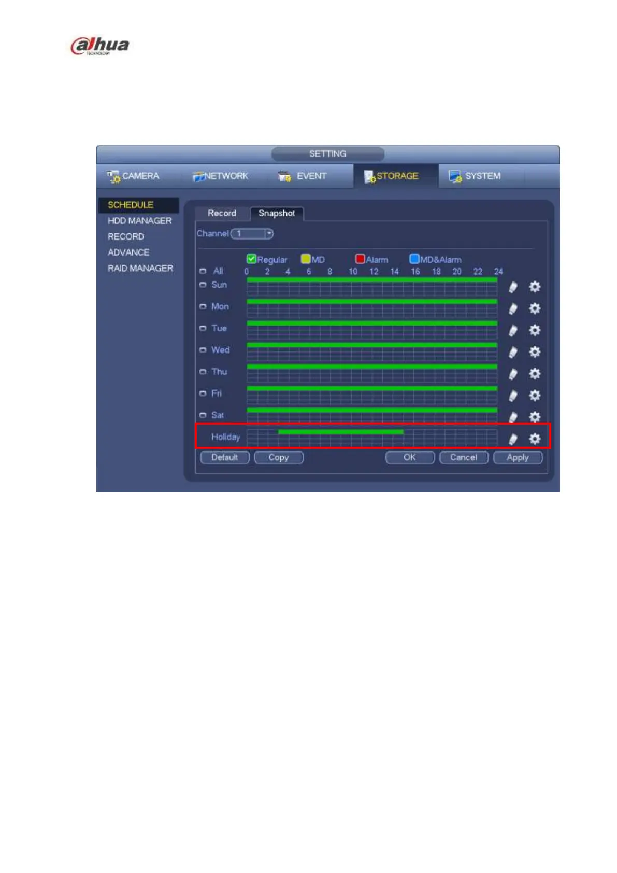Screen dimensions: 617x873
Task: Toggle the Mon link checkbox
Action: tap(203, 306)
